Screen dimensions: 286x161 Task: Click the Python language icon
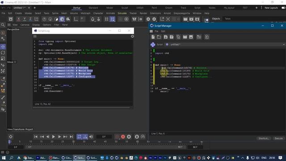coord(153,45)
